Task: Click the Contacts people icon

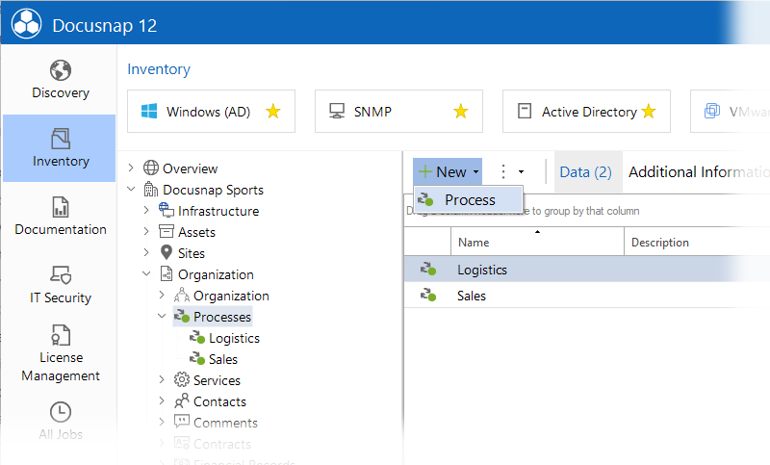Action: pos(182,400)
